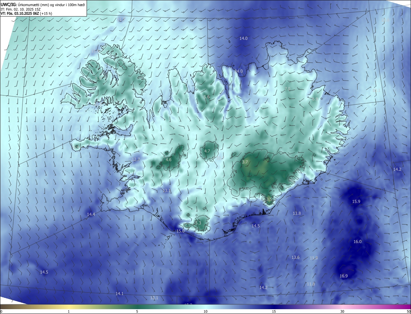Click the 12.1 value label near the bottom edge
The image size is (411, 314).
154,298
